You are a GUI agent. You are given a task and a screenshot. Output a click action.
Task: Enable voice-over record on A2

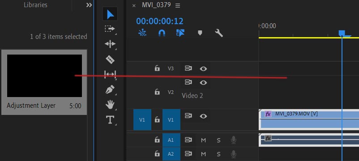click(x=233, y=154)
